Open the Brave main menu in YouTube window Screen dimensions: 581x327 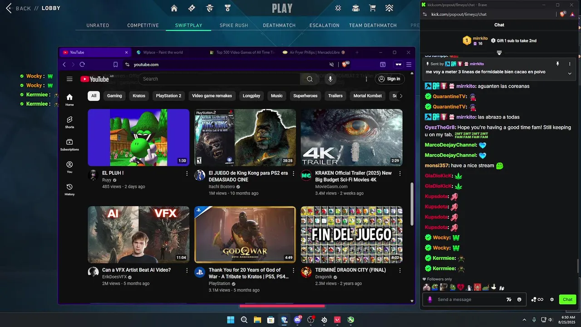click(x=409, y=64)
